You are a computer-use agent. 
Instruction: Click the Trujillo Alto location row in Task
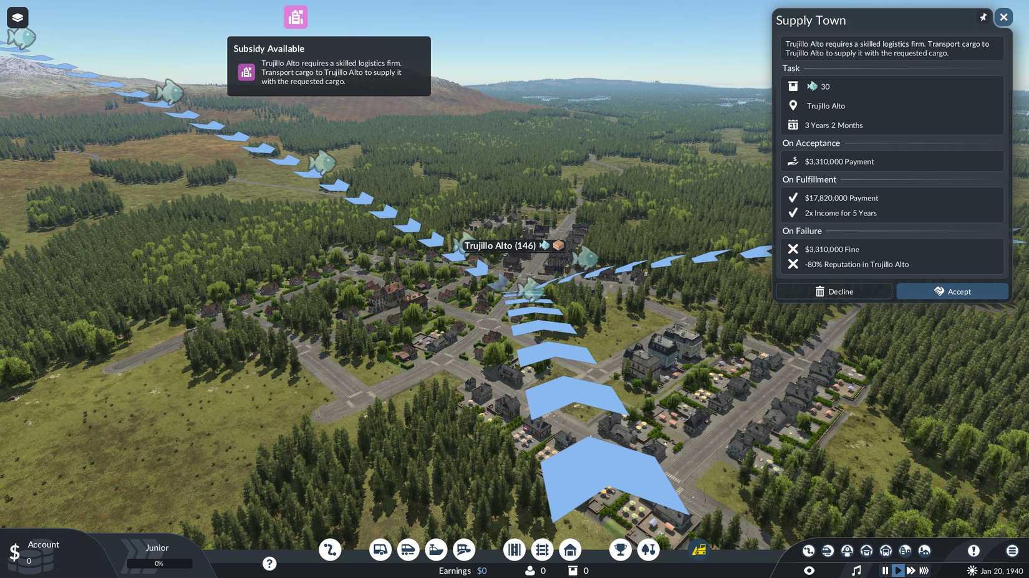click(x=892, y=106)
